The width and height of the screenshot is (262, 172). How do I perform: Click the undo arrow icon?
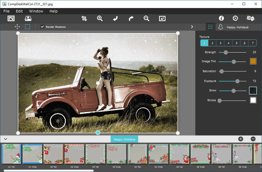115,18
